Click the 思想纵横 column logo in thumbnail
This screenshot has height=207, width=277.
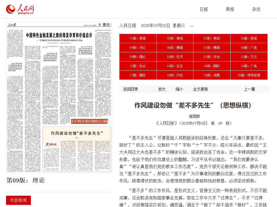point(51,144)
